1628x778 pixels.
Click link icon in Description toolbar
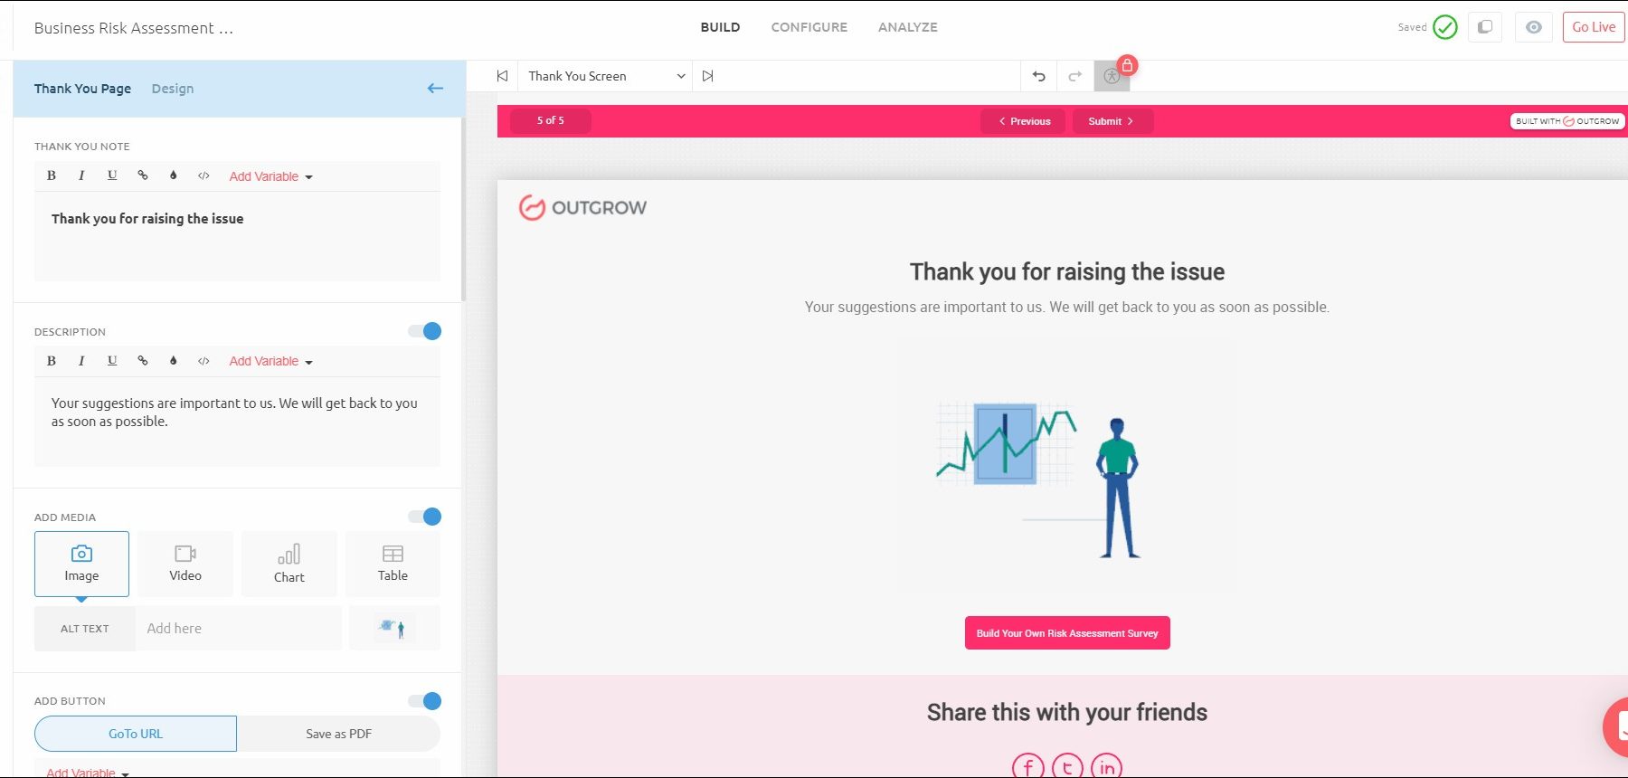point(142,360)
